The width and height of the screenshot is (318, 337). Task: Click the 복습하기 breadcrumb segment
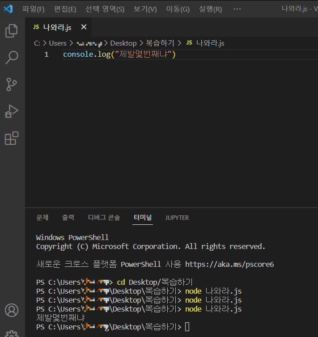point(160,43)
